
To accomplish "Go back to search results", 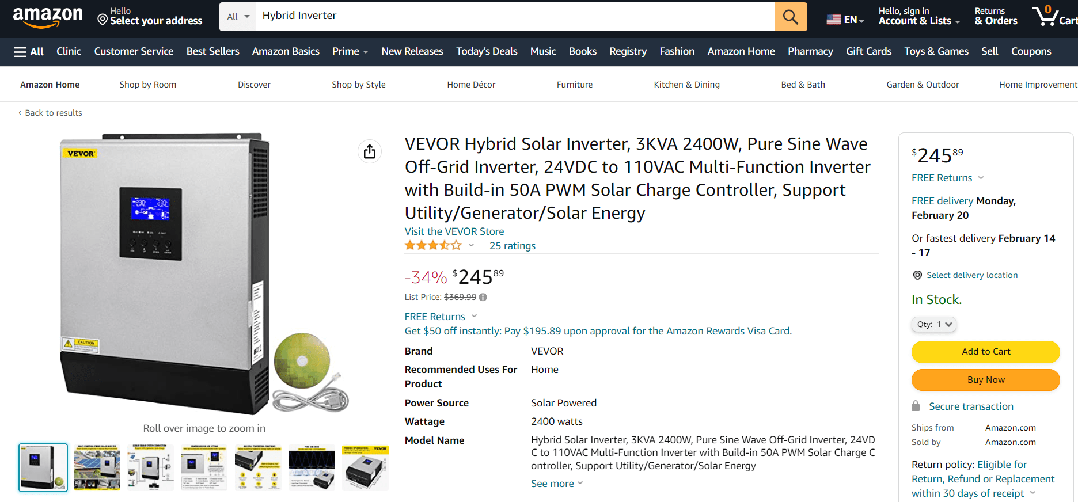I will click(53, 113).
